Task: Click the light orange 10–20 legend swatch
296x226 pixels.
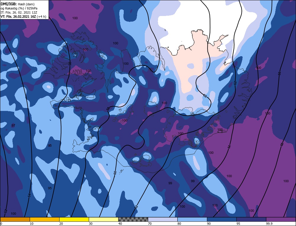Action: coord(45,219)
